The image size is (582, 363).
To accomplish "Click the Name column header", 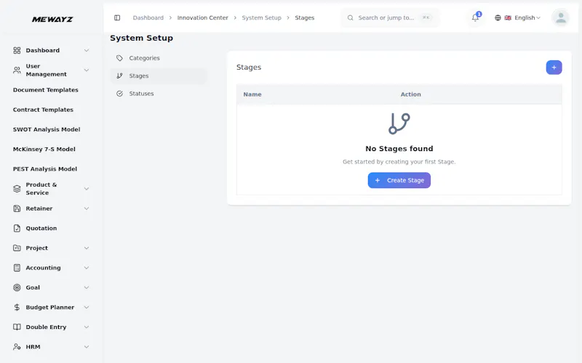I will (252, 94).
